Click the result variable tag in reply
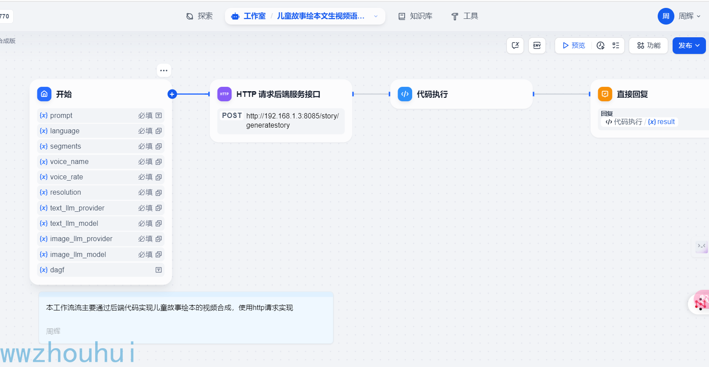The image size is (709, 367). [x=662, y=122]
